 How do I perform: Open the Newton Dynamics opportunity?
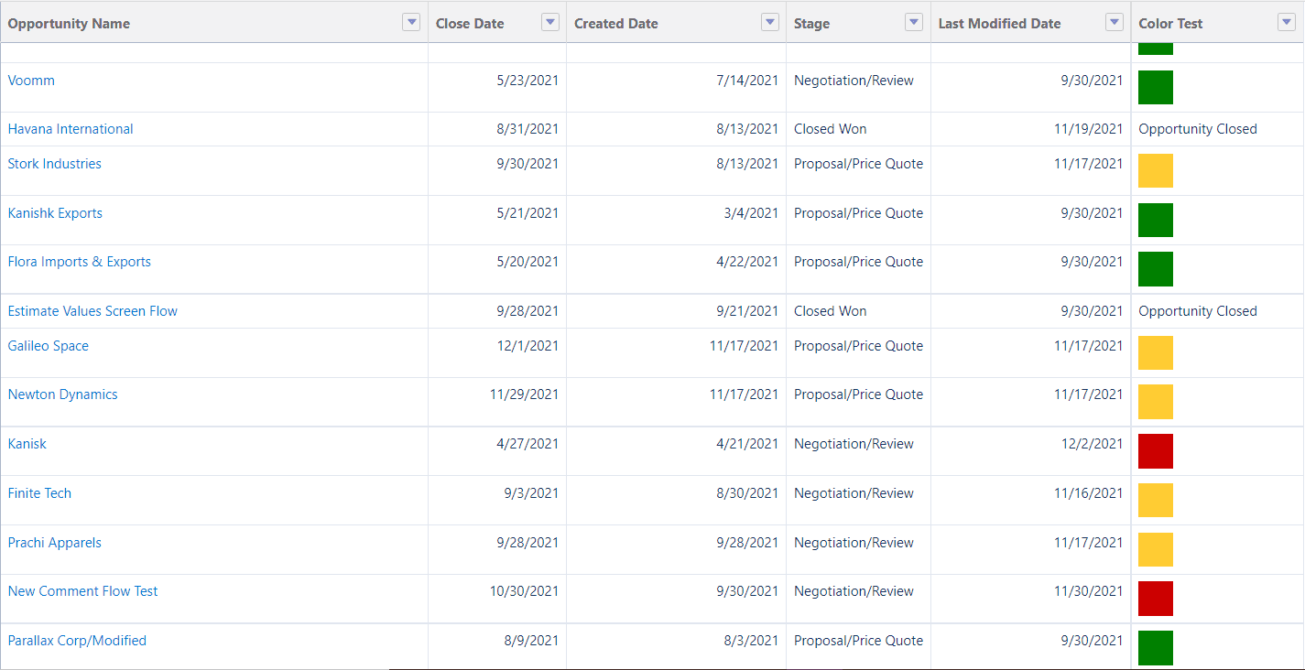coord(63,394)
